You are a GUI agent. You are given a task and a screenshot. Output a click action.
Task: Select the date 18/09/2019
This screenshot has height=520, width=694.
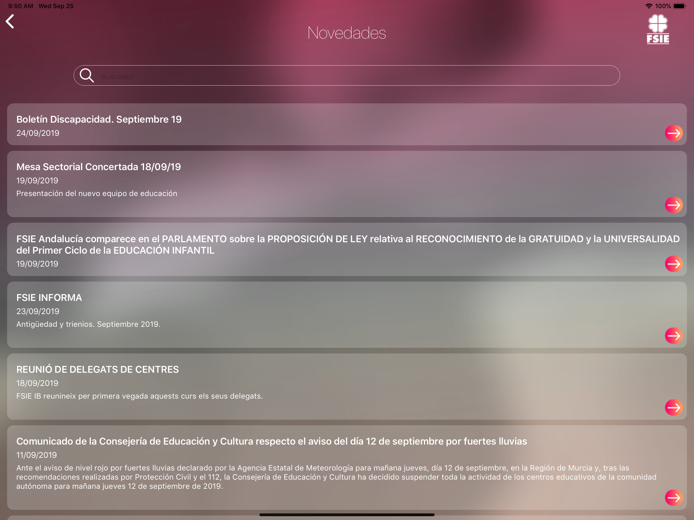click(37, 383)
